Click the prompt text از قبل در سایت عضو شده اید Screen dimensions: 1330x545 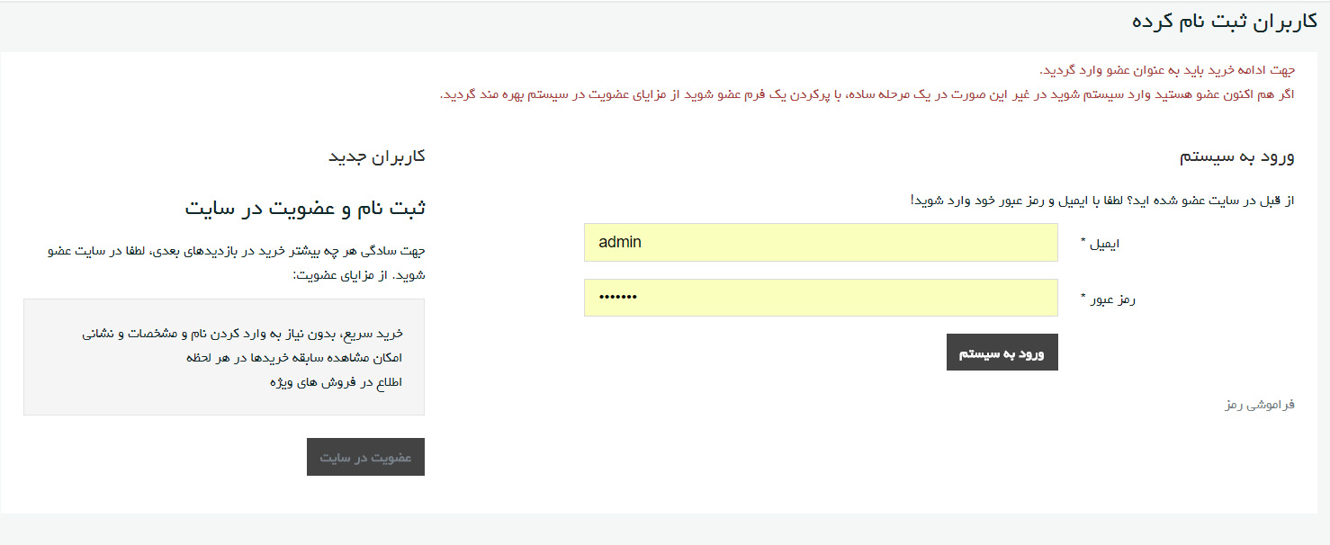pos(1102,200)
